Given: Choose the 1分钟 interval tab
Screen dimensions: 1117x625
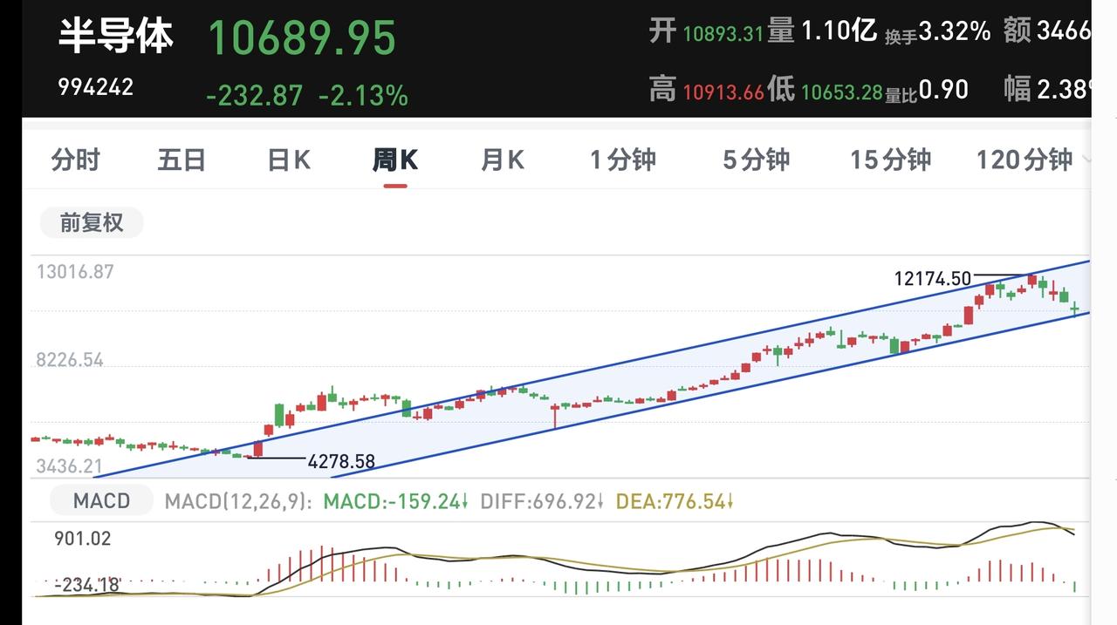Looking at the screenshot, I should [623, 160].
